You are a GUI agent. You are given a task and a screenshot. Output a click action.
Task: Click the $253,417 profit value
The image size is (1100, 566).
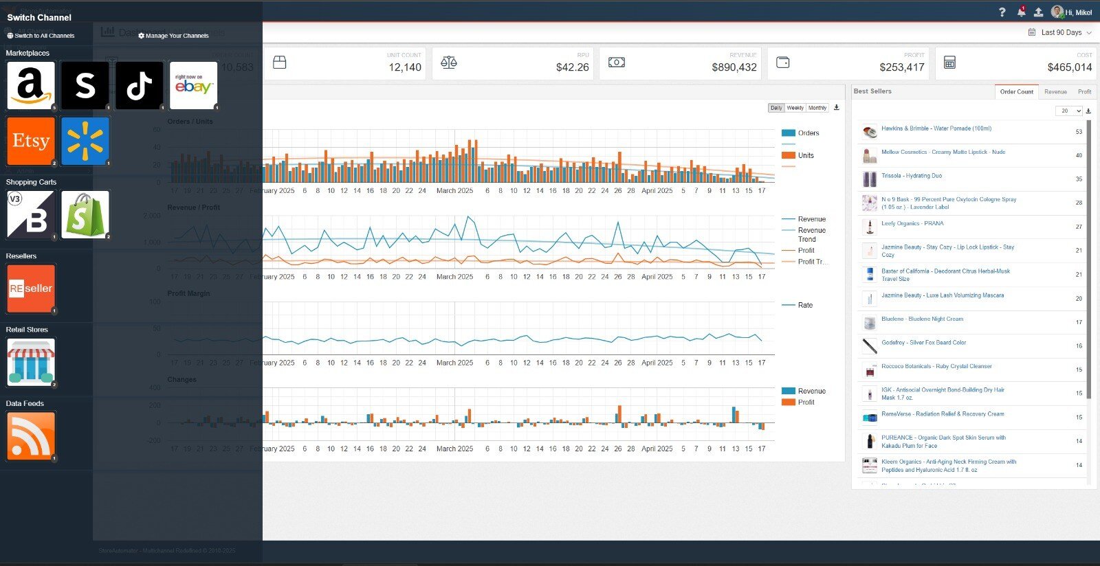pos(902,67)
